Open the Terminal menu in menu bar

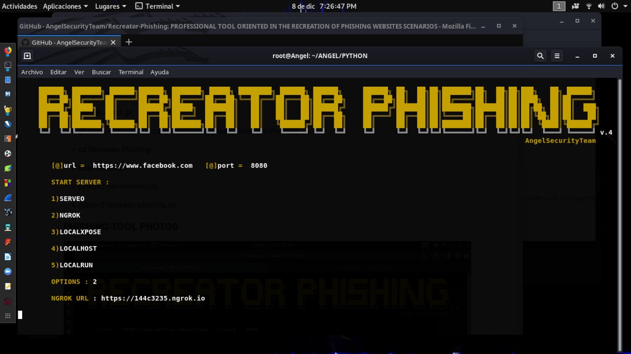tap(131, 72)
